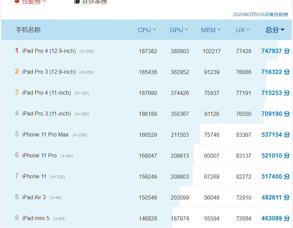This screenshot has height=228, width=293.
Task: Click MEM value 67269
Action: point(212,177)
